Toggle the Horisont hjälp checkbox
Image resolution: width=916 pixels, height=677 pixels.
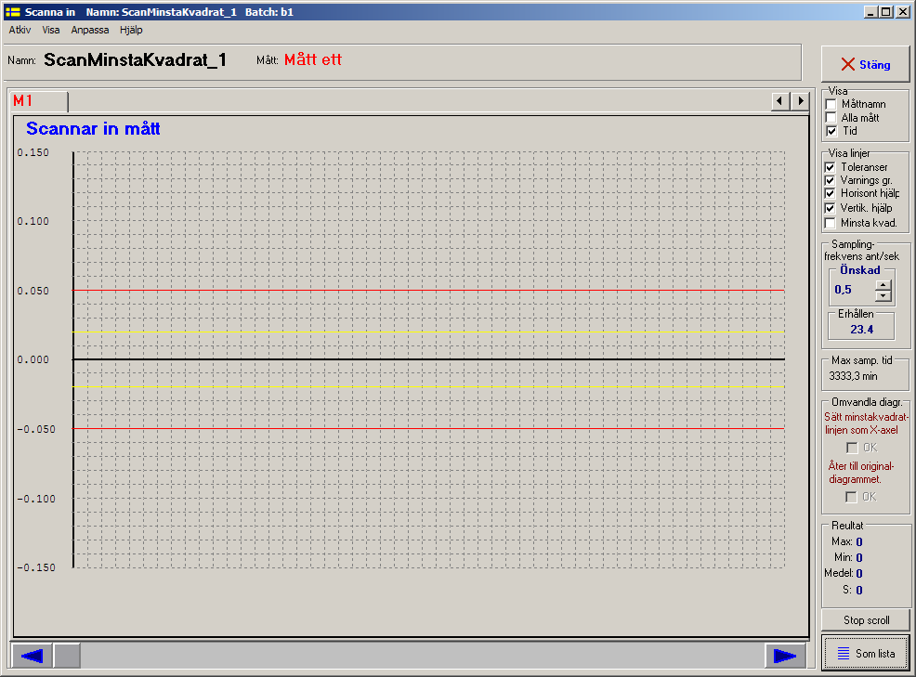click(830, 193)
